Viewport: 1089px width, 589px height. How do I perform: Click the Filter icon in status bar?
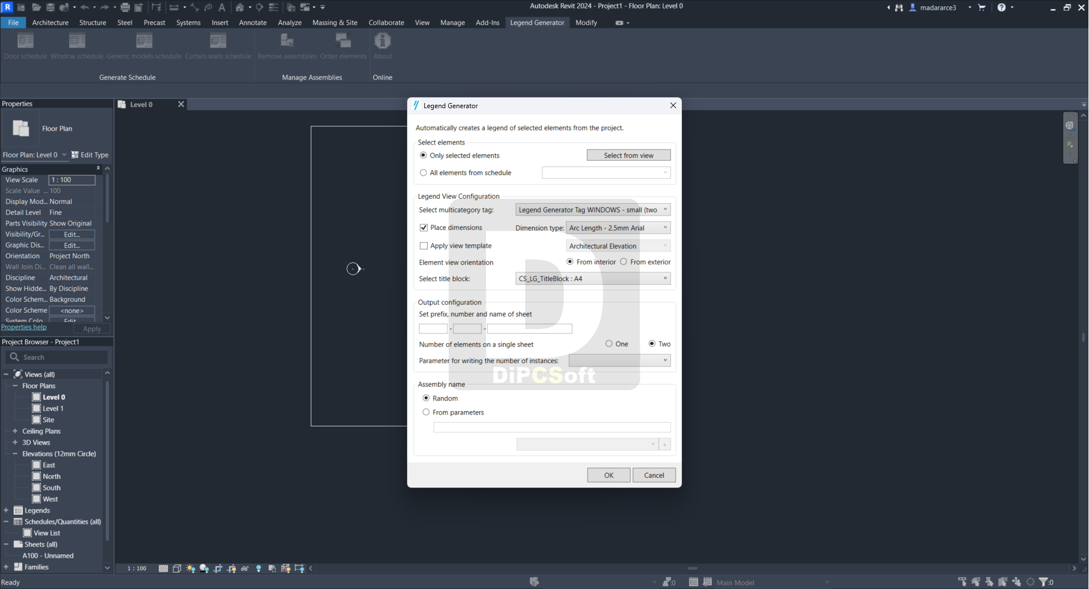click(x=1043, y=582)
